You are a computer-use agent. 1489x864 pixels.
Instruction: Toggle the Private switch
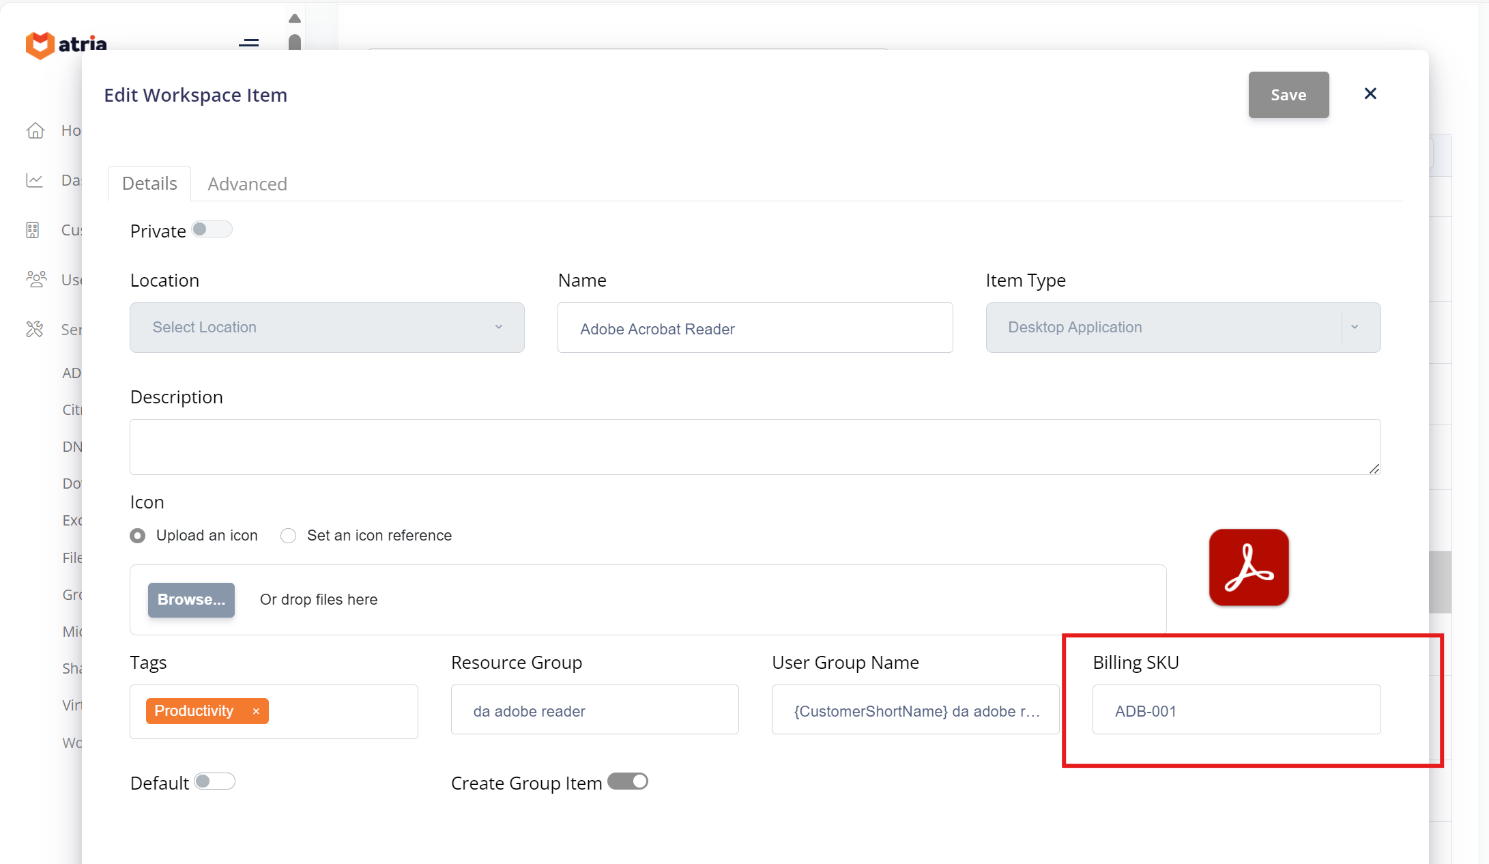coord(212,230)
